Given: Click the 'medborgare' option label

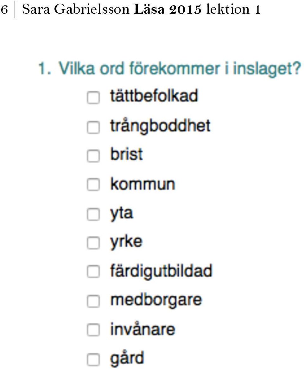Looking at the screenshot, I should [x=156, y=301].
